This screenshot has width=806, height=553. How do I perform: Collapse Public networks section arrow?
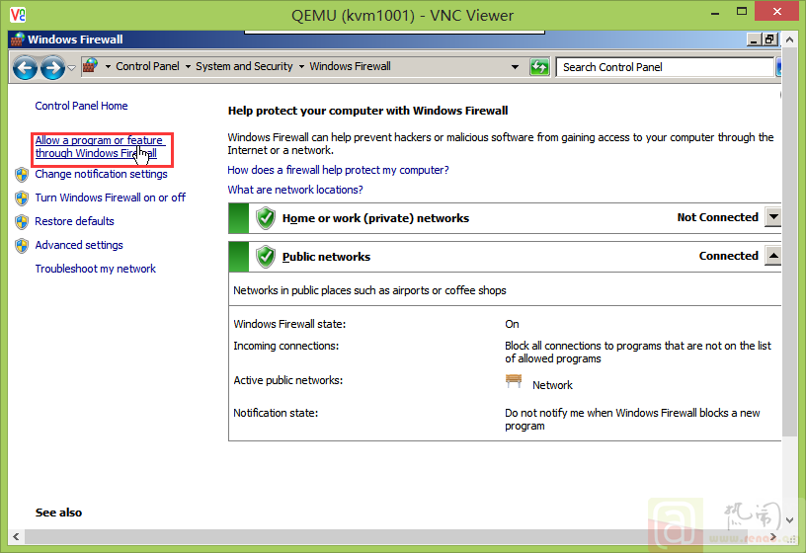[773, 256]
